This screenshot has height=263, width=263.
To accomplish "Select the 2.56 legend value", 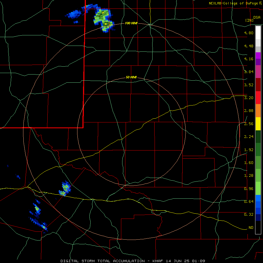I will 249,124.
